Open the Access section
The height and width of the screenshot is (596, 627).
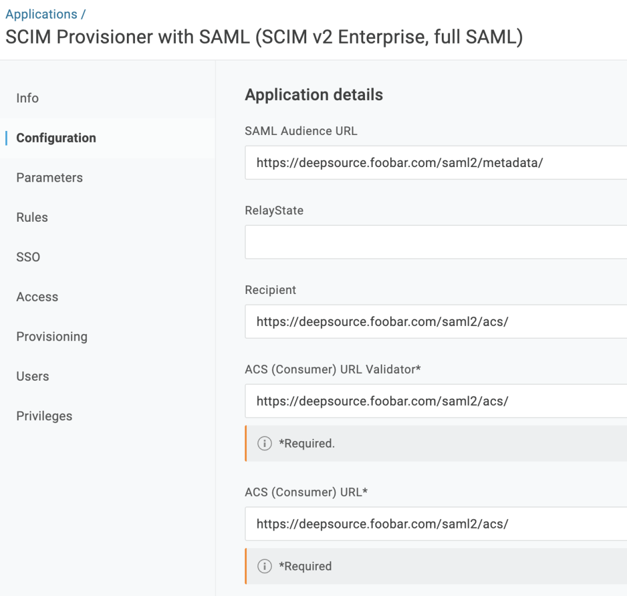(37, 297)
